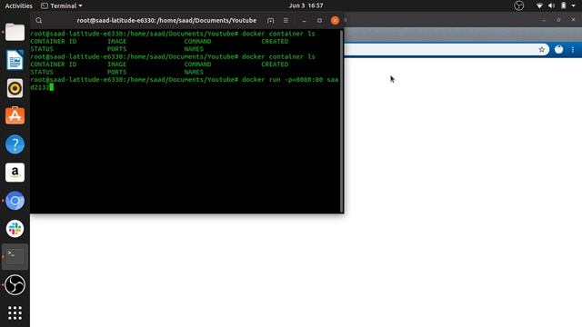Launch LibreOffice Writer from the dock
This screenshot has height=327, width=582.
coord(15,60)
